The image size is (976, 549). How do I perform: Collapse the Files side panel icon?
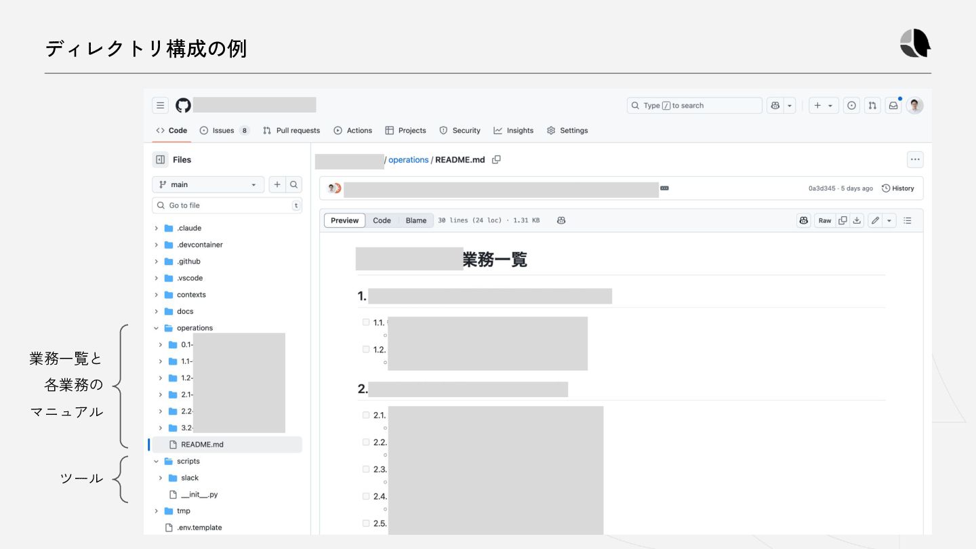[x=160, y=160]
